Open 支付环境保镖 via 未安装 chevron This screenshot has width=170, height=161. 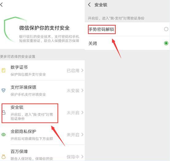tap(82, 90)
